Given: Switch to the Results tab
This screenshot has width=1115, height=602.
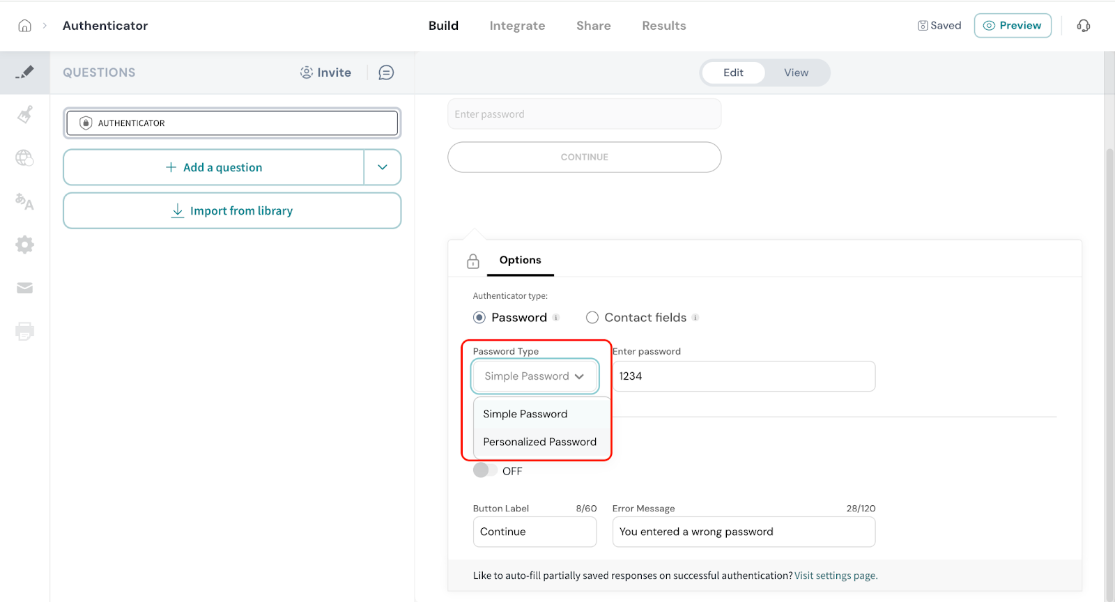Looking at the screenshot, I should coord(663,26).
